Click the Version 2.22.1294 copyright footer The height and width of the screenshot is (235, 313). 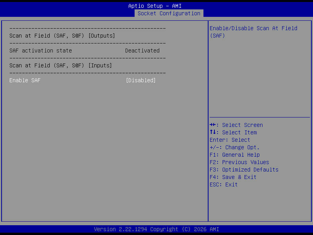156,229
